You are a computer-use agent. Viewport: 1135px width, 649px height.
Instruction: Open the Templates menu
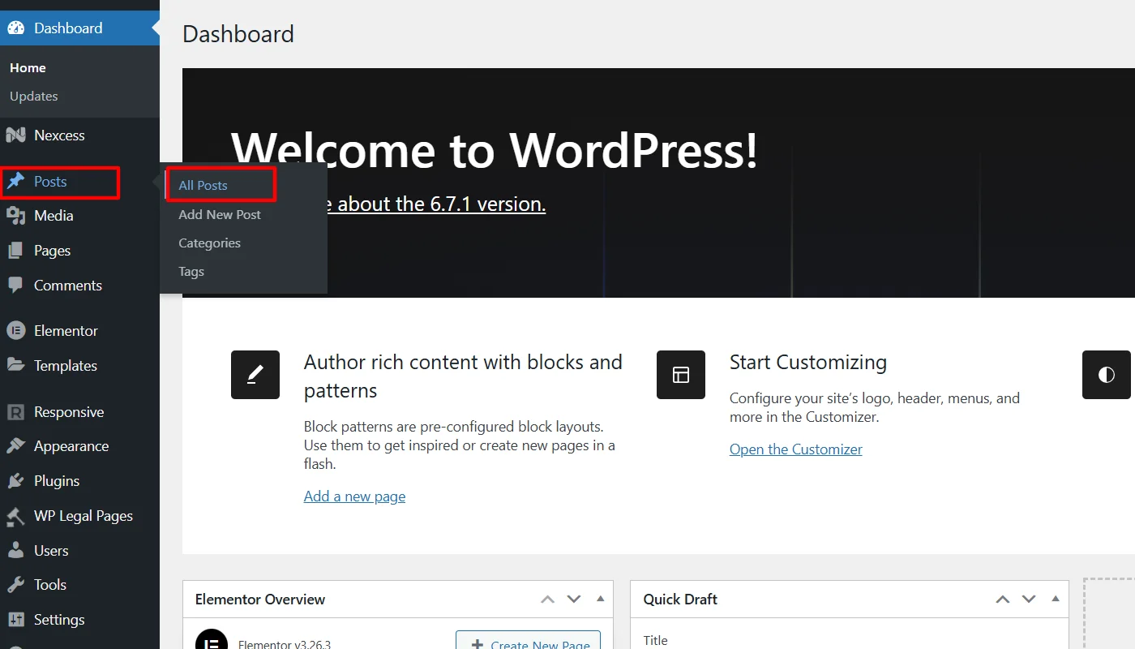tap(79, 365)
